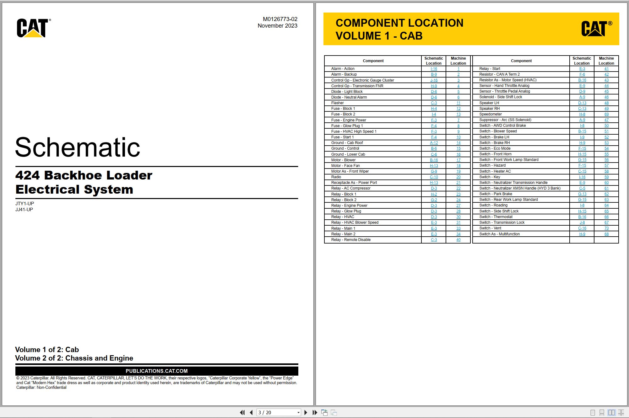The image size is (629, 418).
Task: Click machine location 5 for Diode - Light Block
Action: [458, 92]
